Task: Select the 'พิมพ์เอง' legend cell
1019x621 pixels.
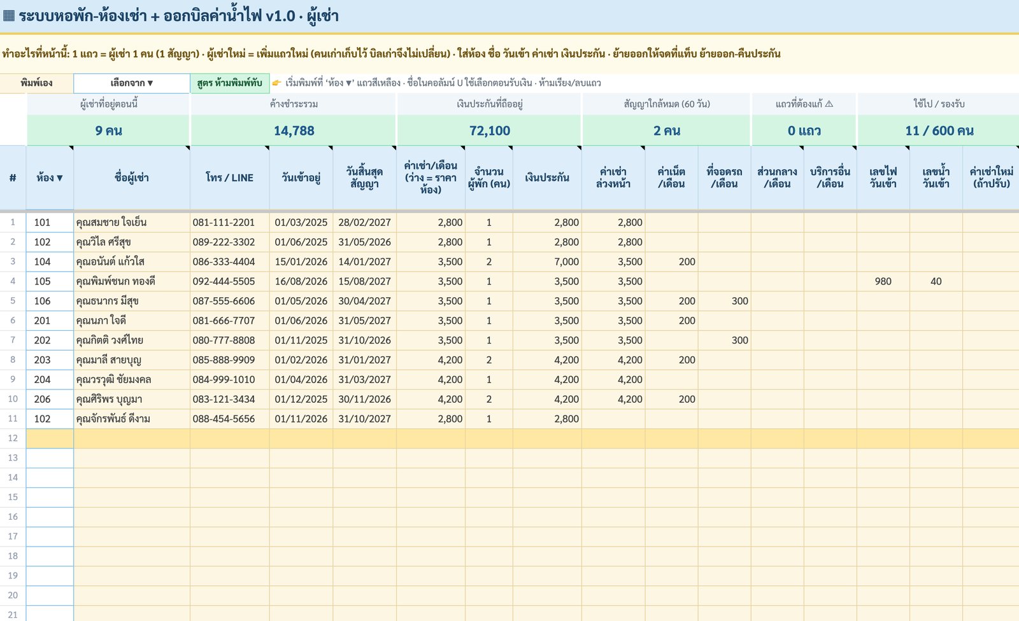Action: tap(36, 83)
